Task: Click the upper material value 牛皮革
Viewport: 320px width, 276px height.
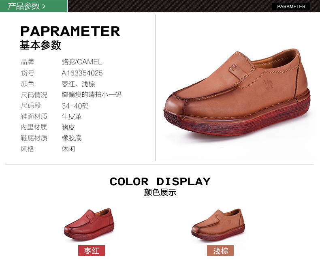Action: (x=72, y=116)
